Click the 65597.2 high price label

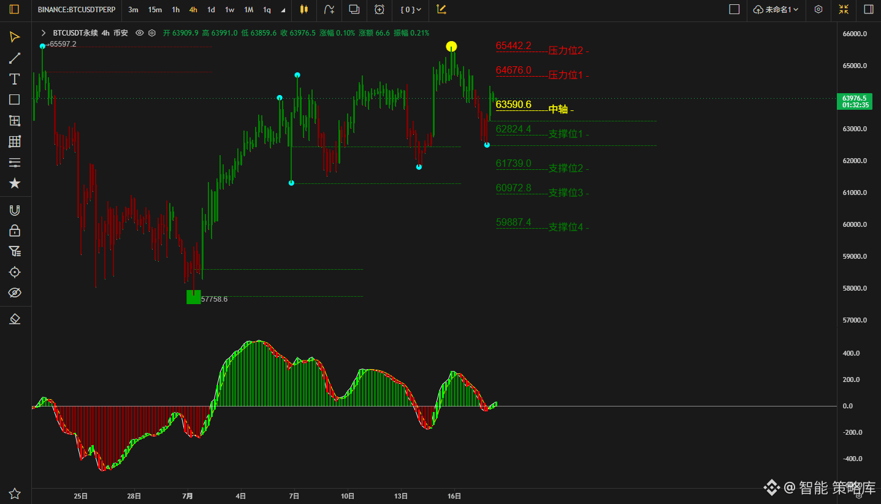(63, 44)
